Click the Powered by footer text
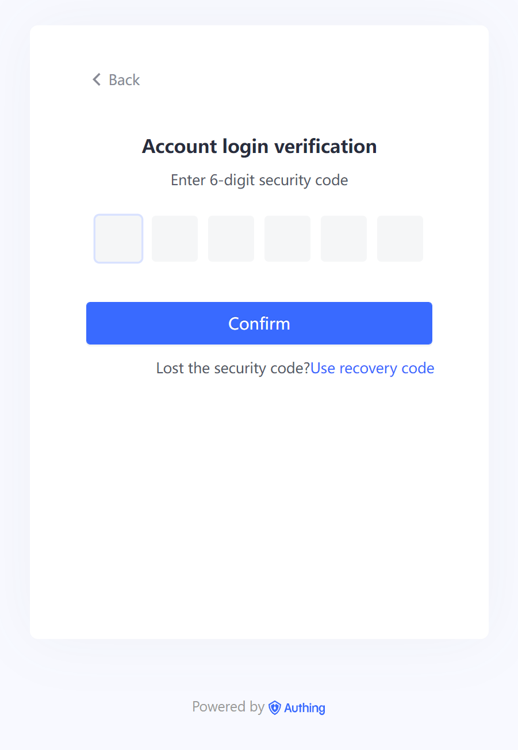 coord(228,707)
